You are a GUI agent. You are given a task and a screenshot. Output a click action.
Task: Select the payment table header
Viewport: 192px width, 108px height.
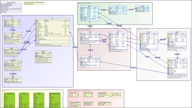tap(177, 32)
